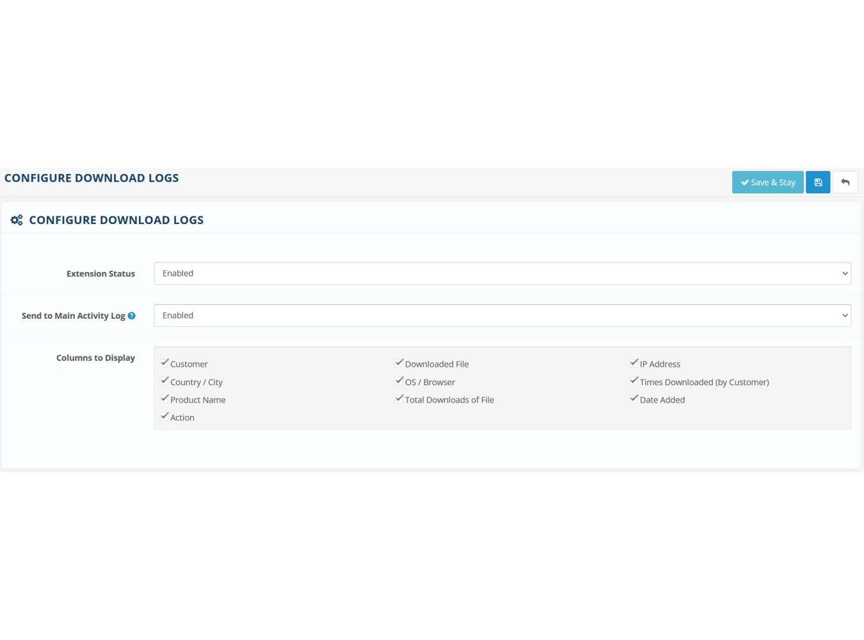The height and width of the screenshot is (640, 864).
Task: Click the blue floppy disk save icon
Action: click(817, 182)
